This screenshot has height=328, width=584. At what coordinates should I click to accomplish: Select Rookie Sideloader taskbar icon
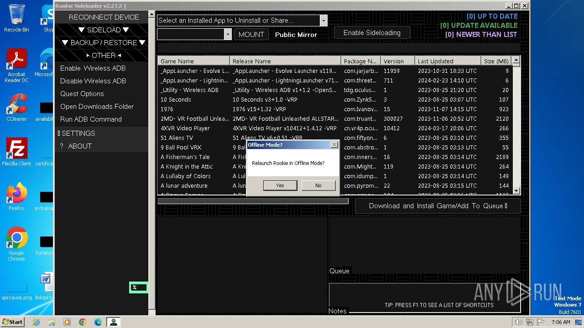[x=113, y=322]
